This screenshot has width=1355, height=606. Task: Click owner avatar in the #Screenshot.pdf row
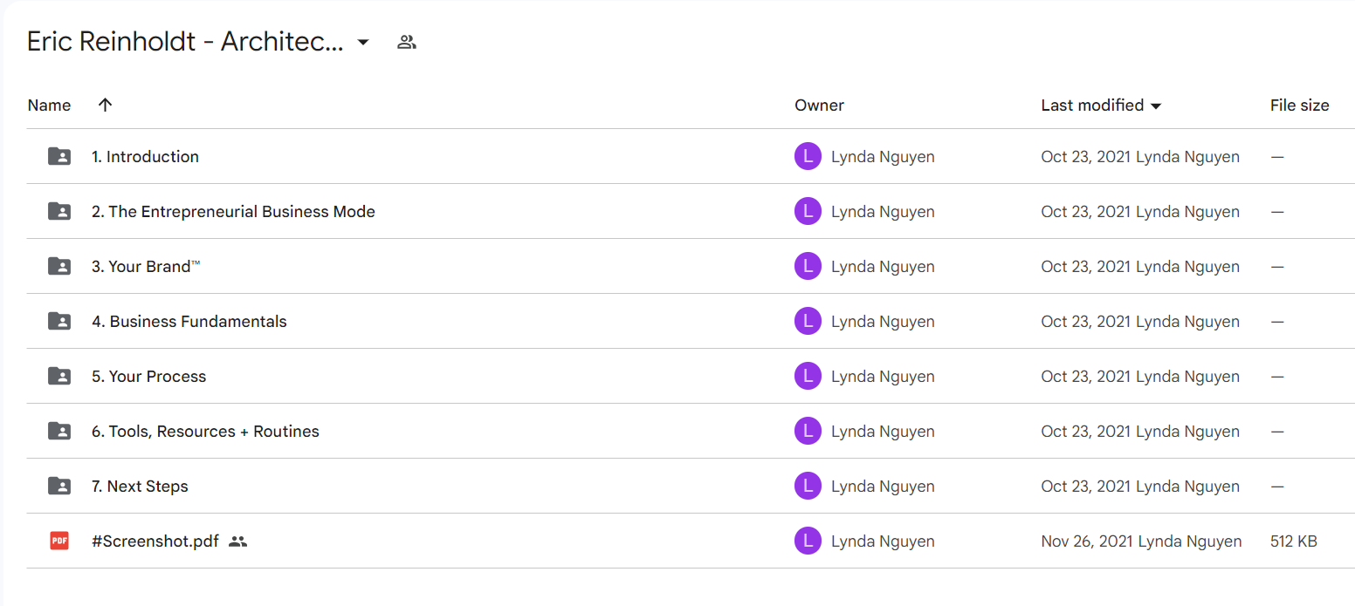tap(808, 541)
